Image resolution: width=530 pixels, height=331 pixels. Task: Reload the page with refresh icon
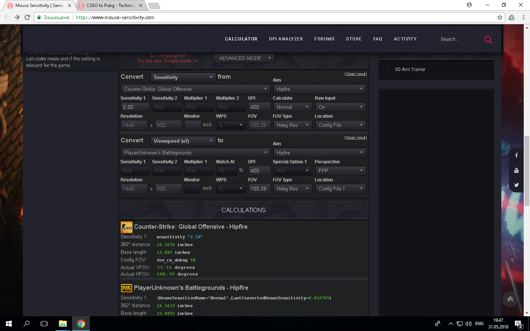(x=27, y=17)
